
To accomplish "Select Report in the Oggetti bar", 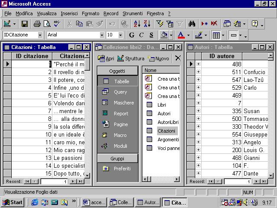I will click(117, 114).
